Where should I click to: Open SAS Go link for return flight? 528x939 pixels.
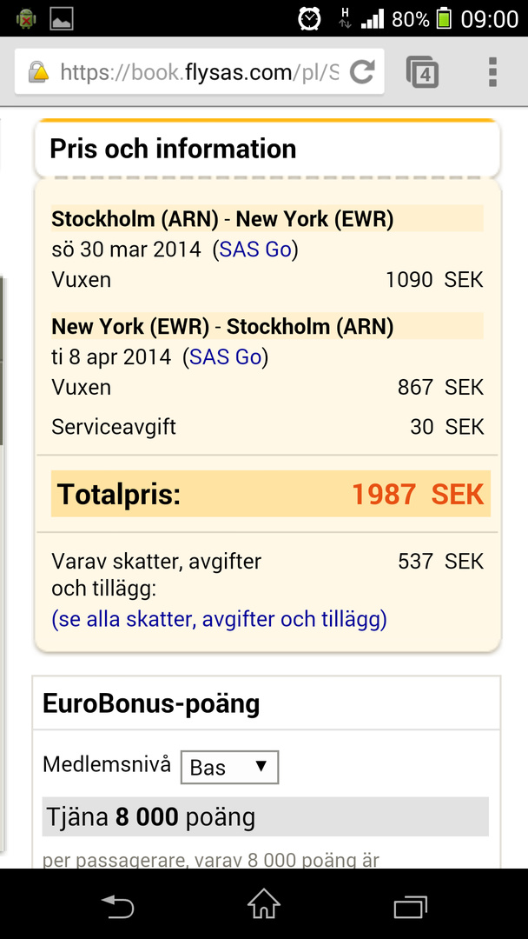(226, 356)
